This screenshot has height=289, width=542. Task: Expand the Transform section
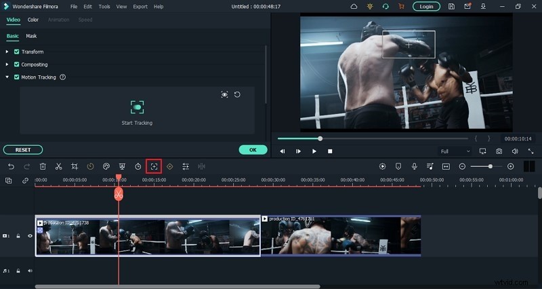[x=7, y=52]
